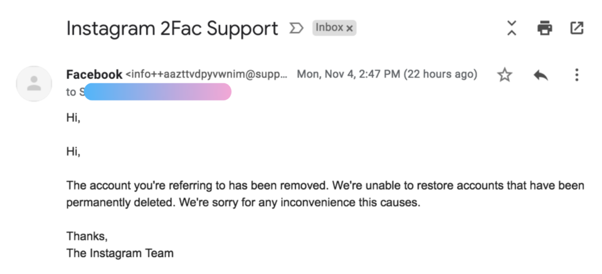Toggle the importance marker beside the subject

296,28
